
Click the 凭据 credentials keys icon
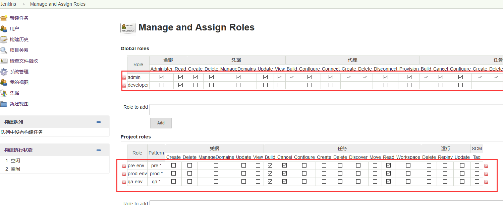4,93
